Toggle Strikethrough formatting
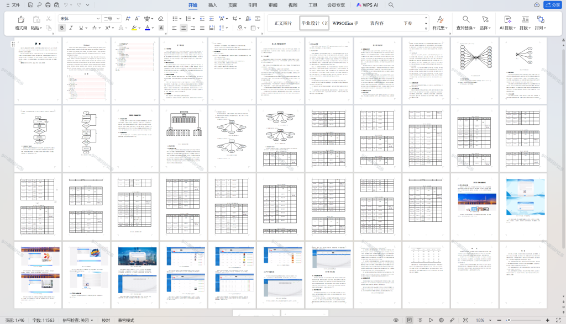The width and height of the screenshot is (566, 324). (94, 28)
